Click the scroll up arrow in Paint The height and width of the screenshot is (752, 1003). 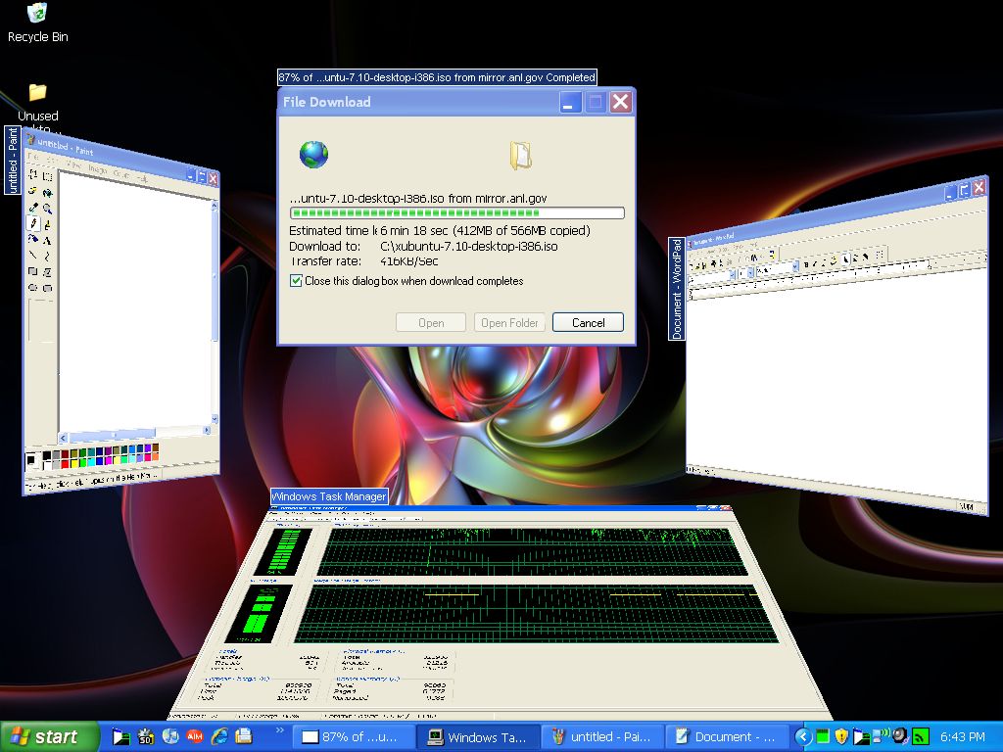pos(215,206)
